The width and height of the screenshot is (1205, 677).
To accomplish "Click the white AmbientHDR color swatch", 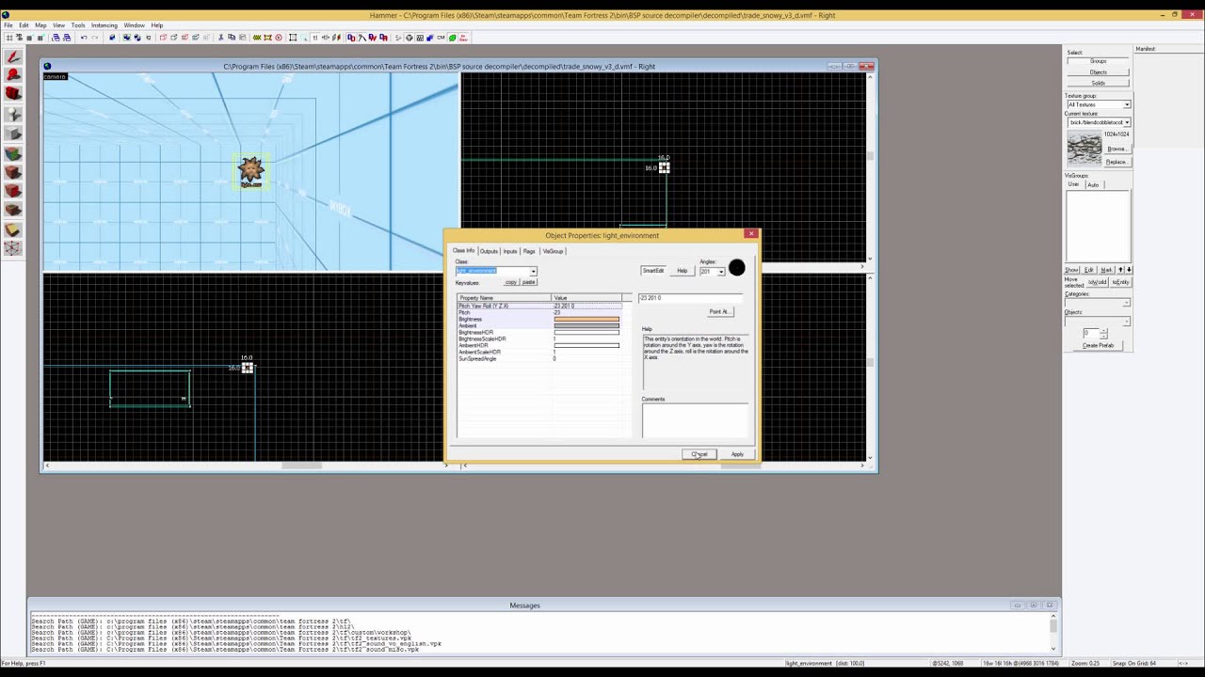I will tap(586, 346).
